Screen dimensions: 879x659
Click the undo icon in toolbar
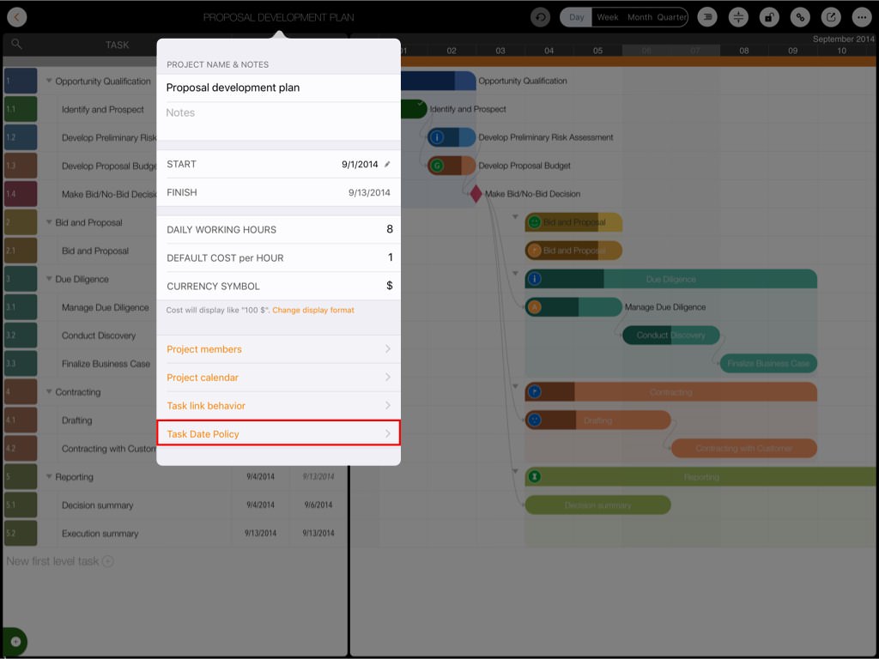[x=541, y=17]
